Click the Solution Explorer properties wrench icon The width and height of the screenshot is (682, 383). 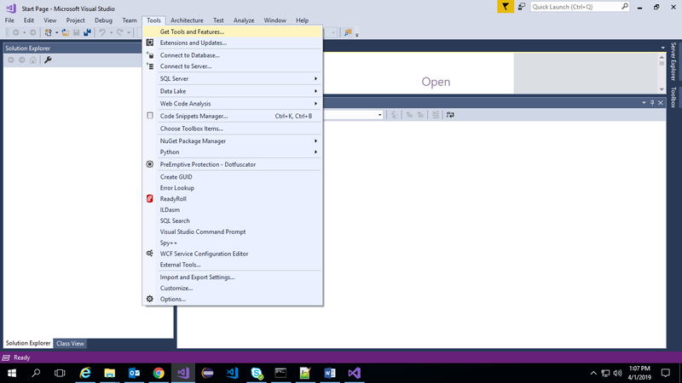pos(48,60)
